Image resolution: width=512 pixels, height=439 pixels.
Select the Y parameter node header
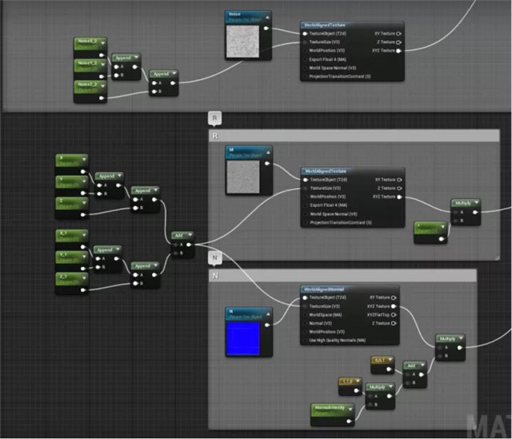pyautogui.click(x=71, y=182)
